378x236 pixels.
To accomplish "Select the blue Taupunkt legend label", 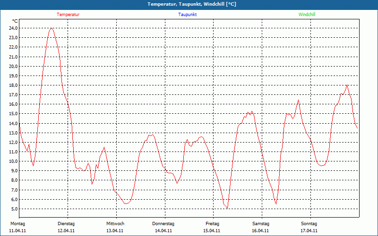I will (x=187, y=15).
